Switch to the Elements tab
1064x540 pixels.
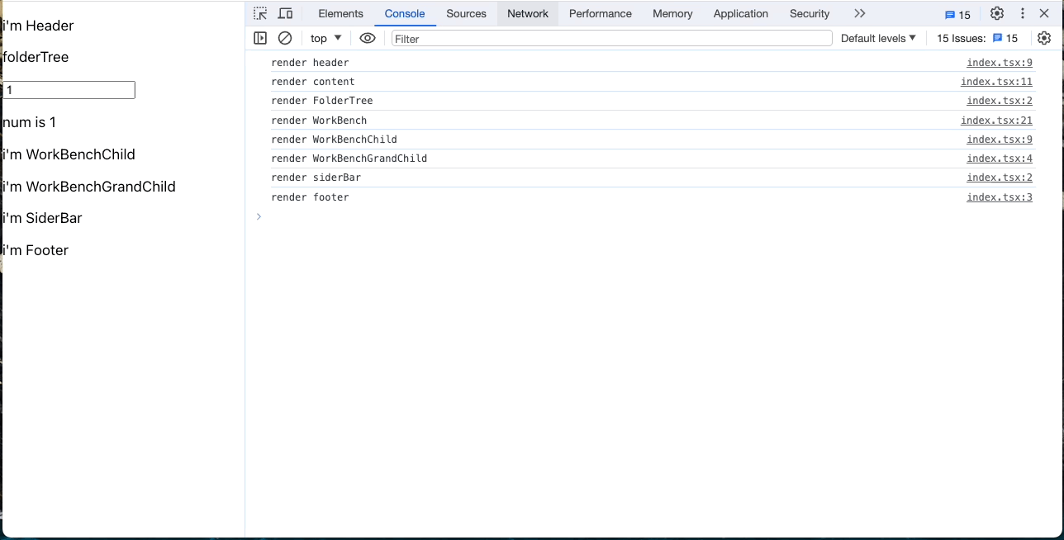coord(340,13)
